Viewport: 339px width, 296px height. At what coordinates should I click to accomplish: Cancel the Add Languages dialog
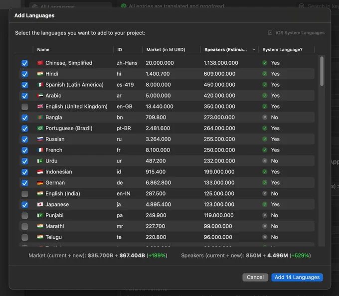(x=255, y=277)
